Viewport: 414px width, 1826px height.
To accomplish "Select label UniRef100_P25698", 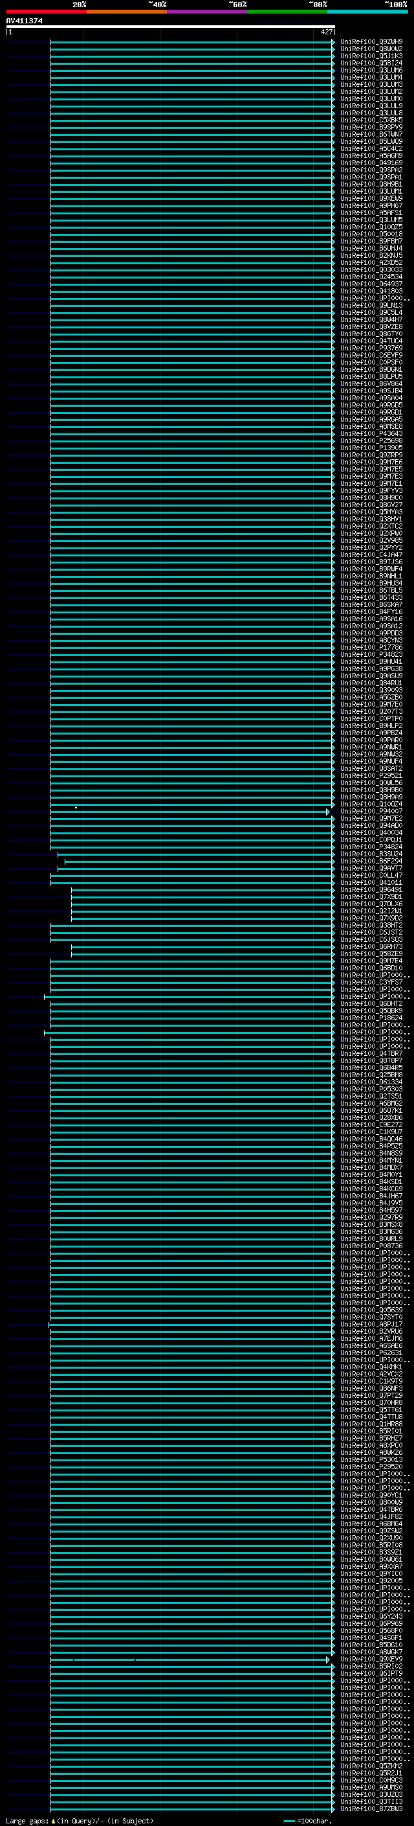I will point(371,441).
